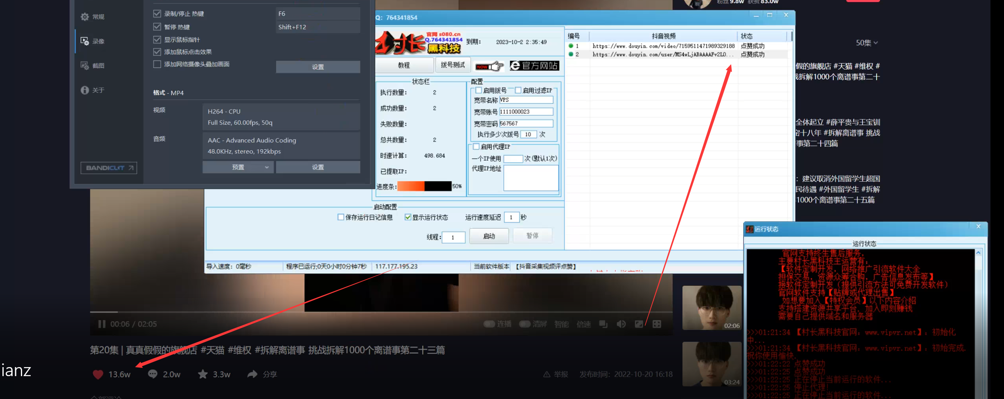Click the 宽带名称 input field
1004x399 pixels.
[526, 100]
